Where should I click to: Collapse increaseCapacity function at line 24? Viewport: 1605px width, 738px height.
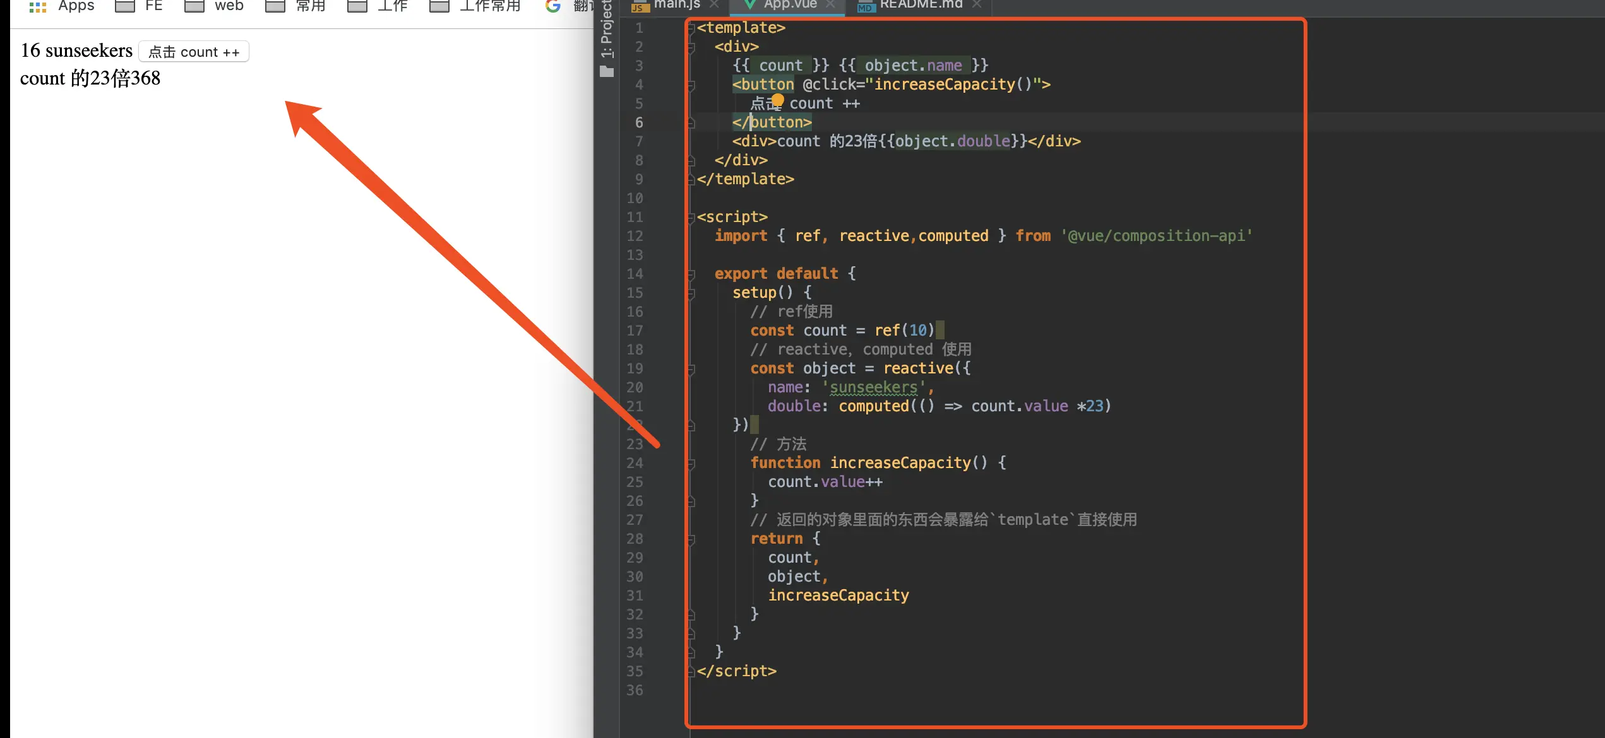coord(691,464)
